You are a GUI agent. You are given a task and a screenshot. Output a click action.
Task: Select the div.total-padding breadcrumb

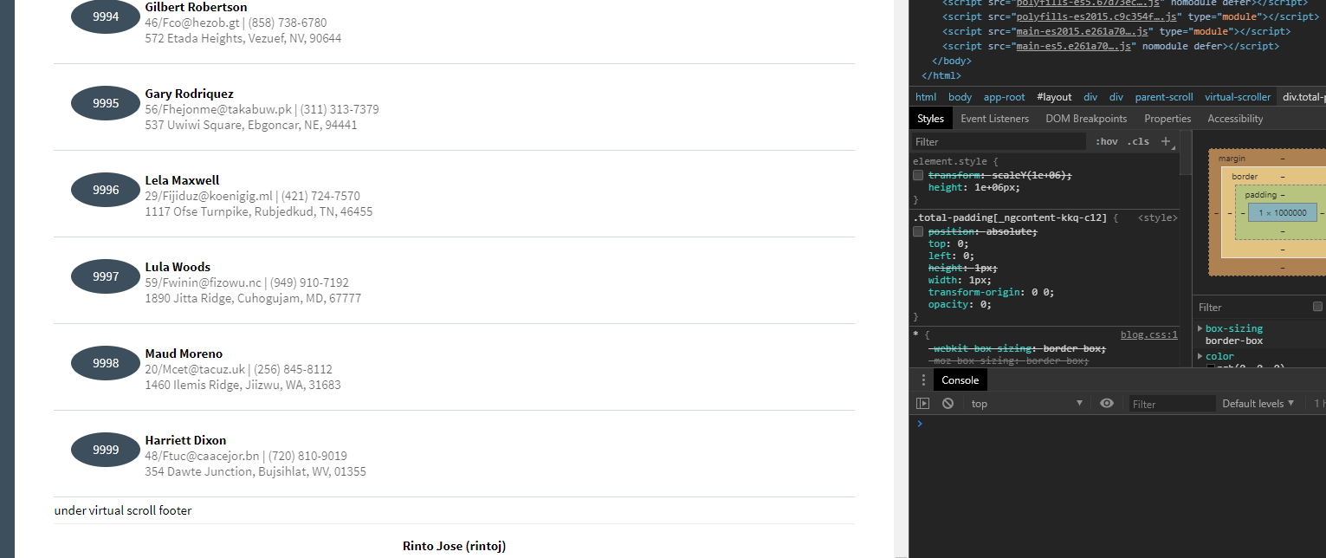click(x=1303, y=97)
